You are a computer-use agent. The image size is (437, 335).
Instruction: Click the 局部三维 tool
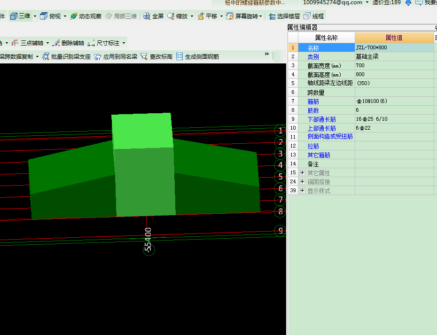click(121, 16)
